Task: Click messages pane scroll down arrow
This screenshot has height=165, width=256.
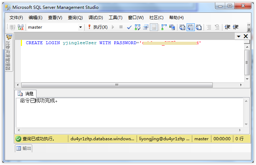Action: tap(246, 124)
